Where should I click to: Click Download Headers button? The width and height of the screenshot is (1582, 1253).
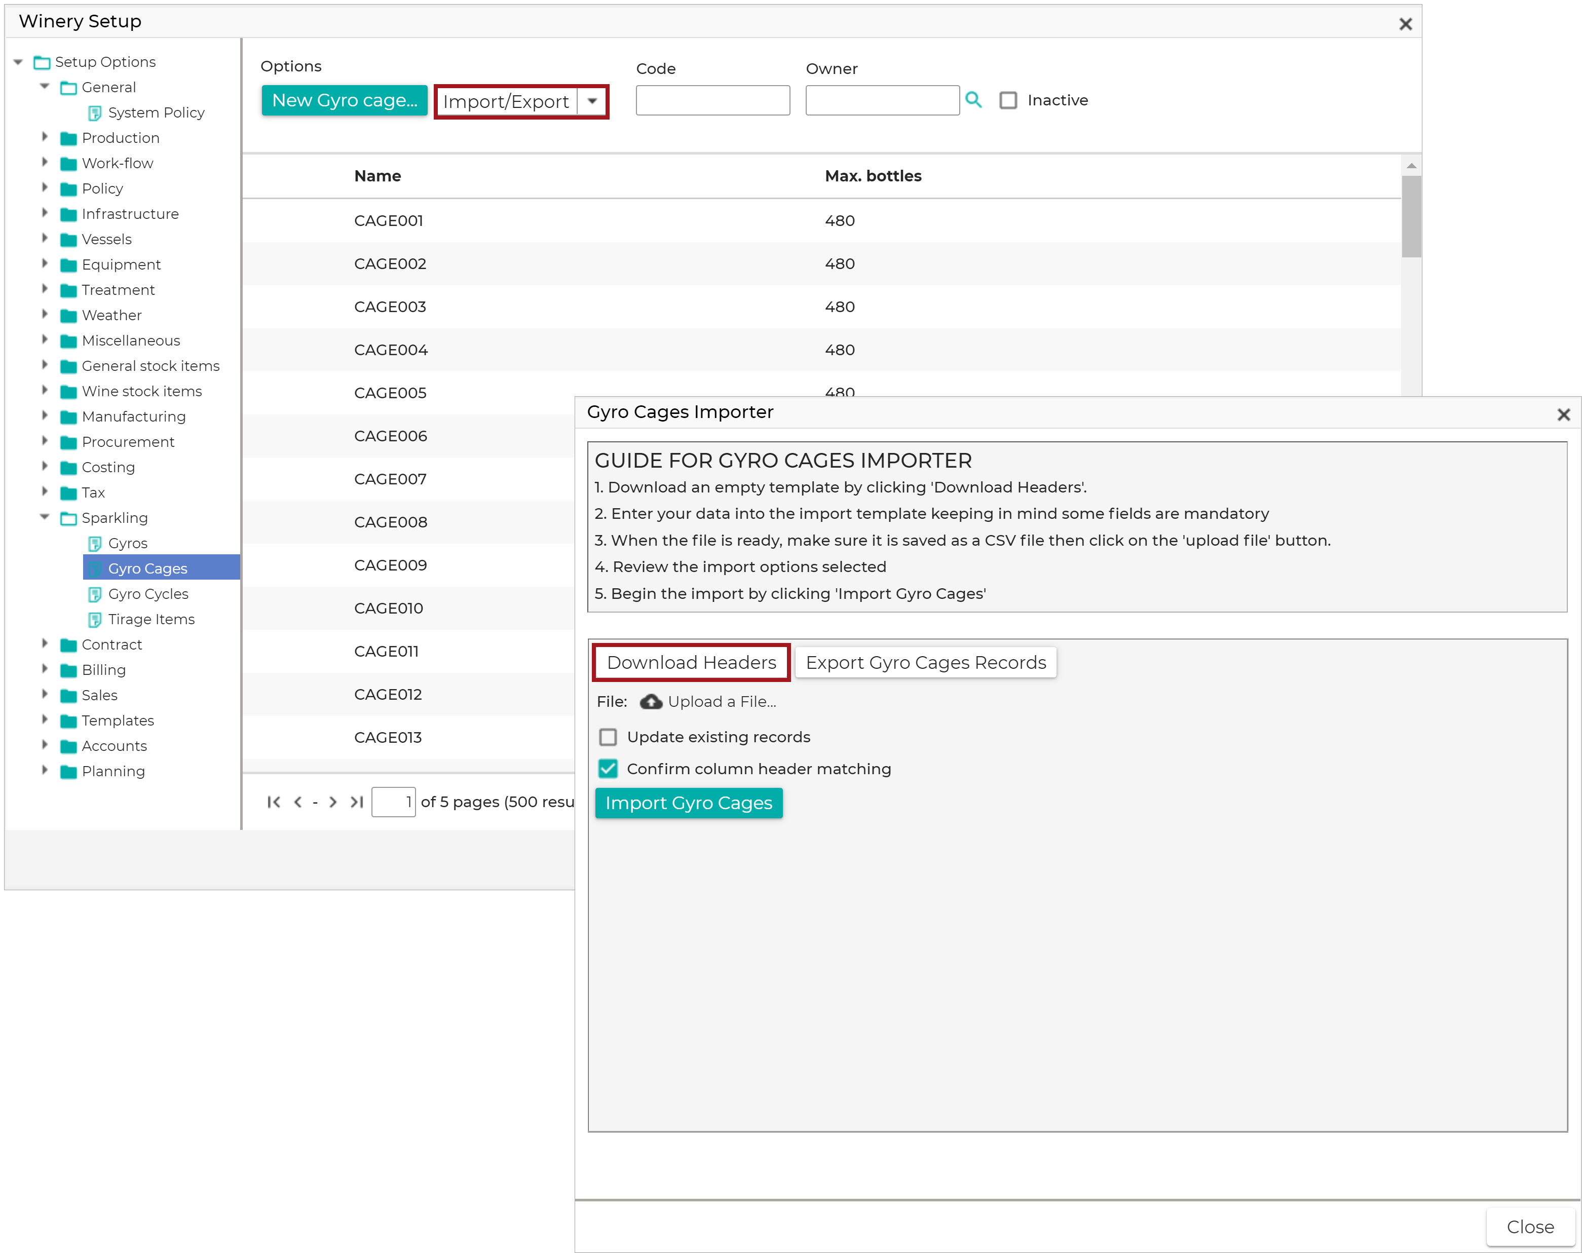click(691, 662)
